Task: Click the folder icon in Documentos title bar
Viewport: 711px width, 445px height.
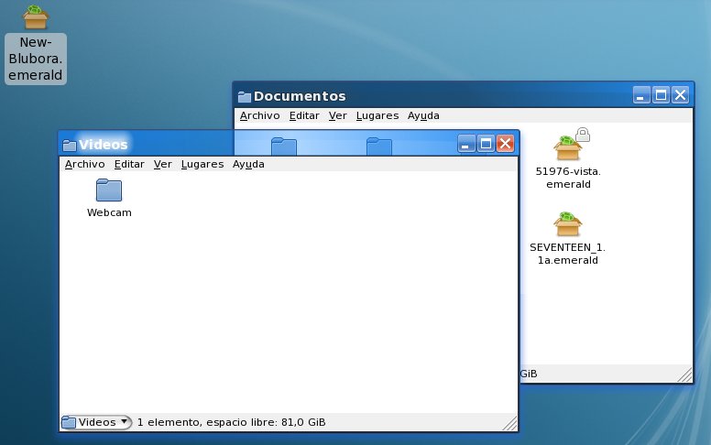Action: coord(245,96)
